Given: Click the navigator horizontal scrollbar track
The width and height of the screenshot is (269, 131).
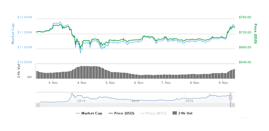Looking at the screenshot, I should [135, 105].
